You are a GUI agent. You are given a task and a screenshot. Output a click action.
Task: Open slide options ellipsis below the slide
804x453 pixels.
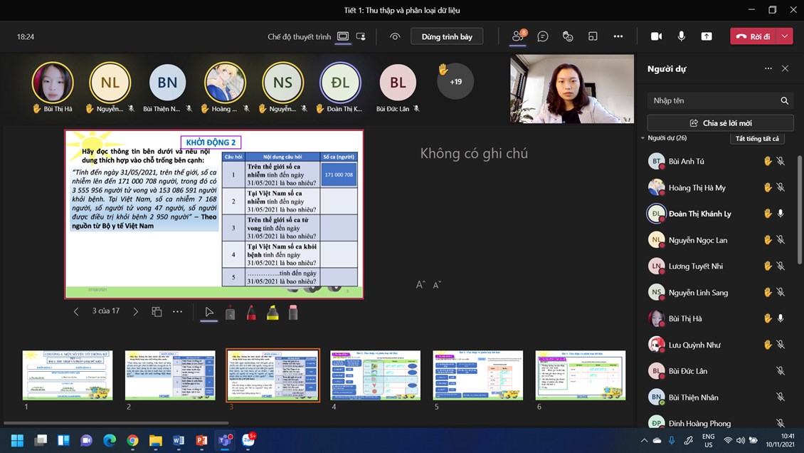[x=178, y=312]
